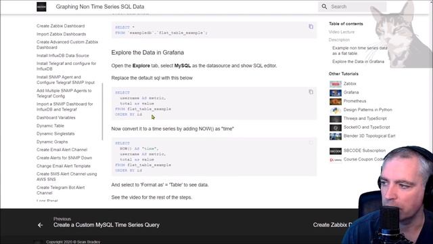
Task: Click the Previous page arrow icon
Action: click(x=41, y=225)
